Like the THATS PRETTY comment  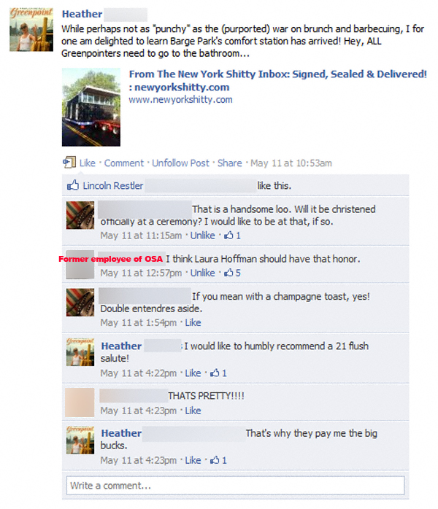point(193,411)
